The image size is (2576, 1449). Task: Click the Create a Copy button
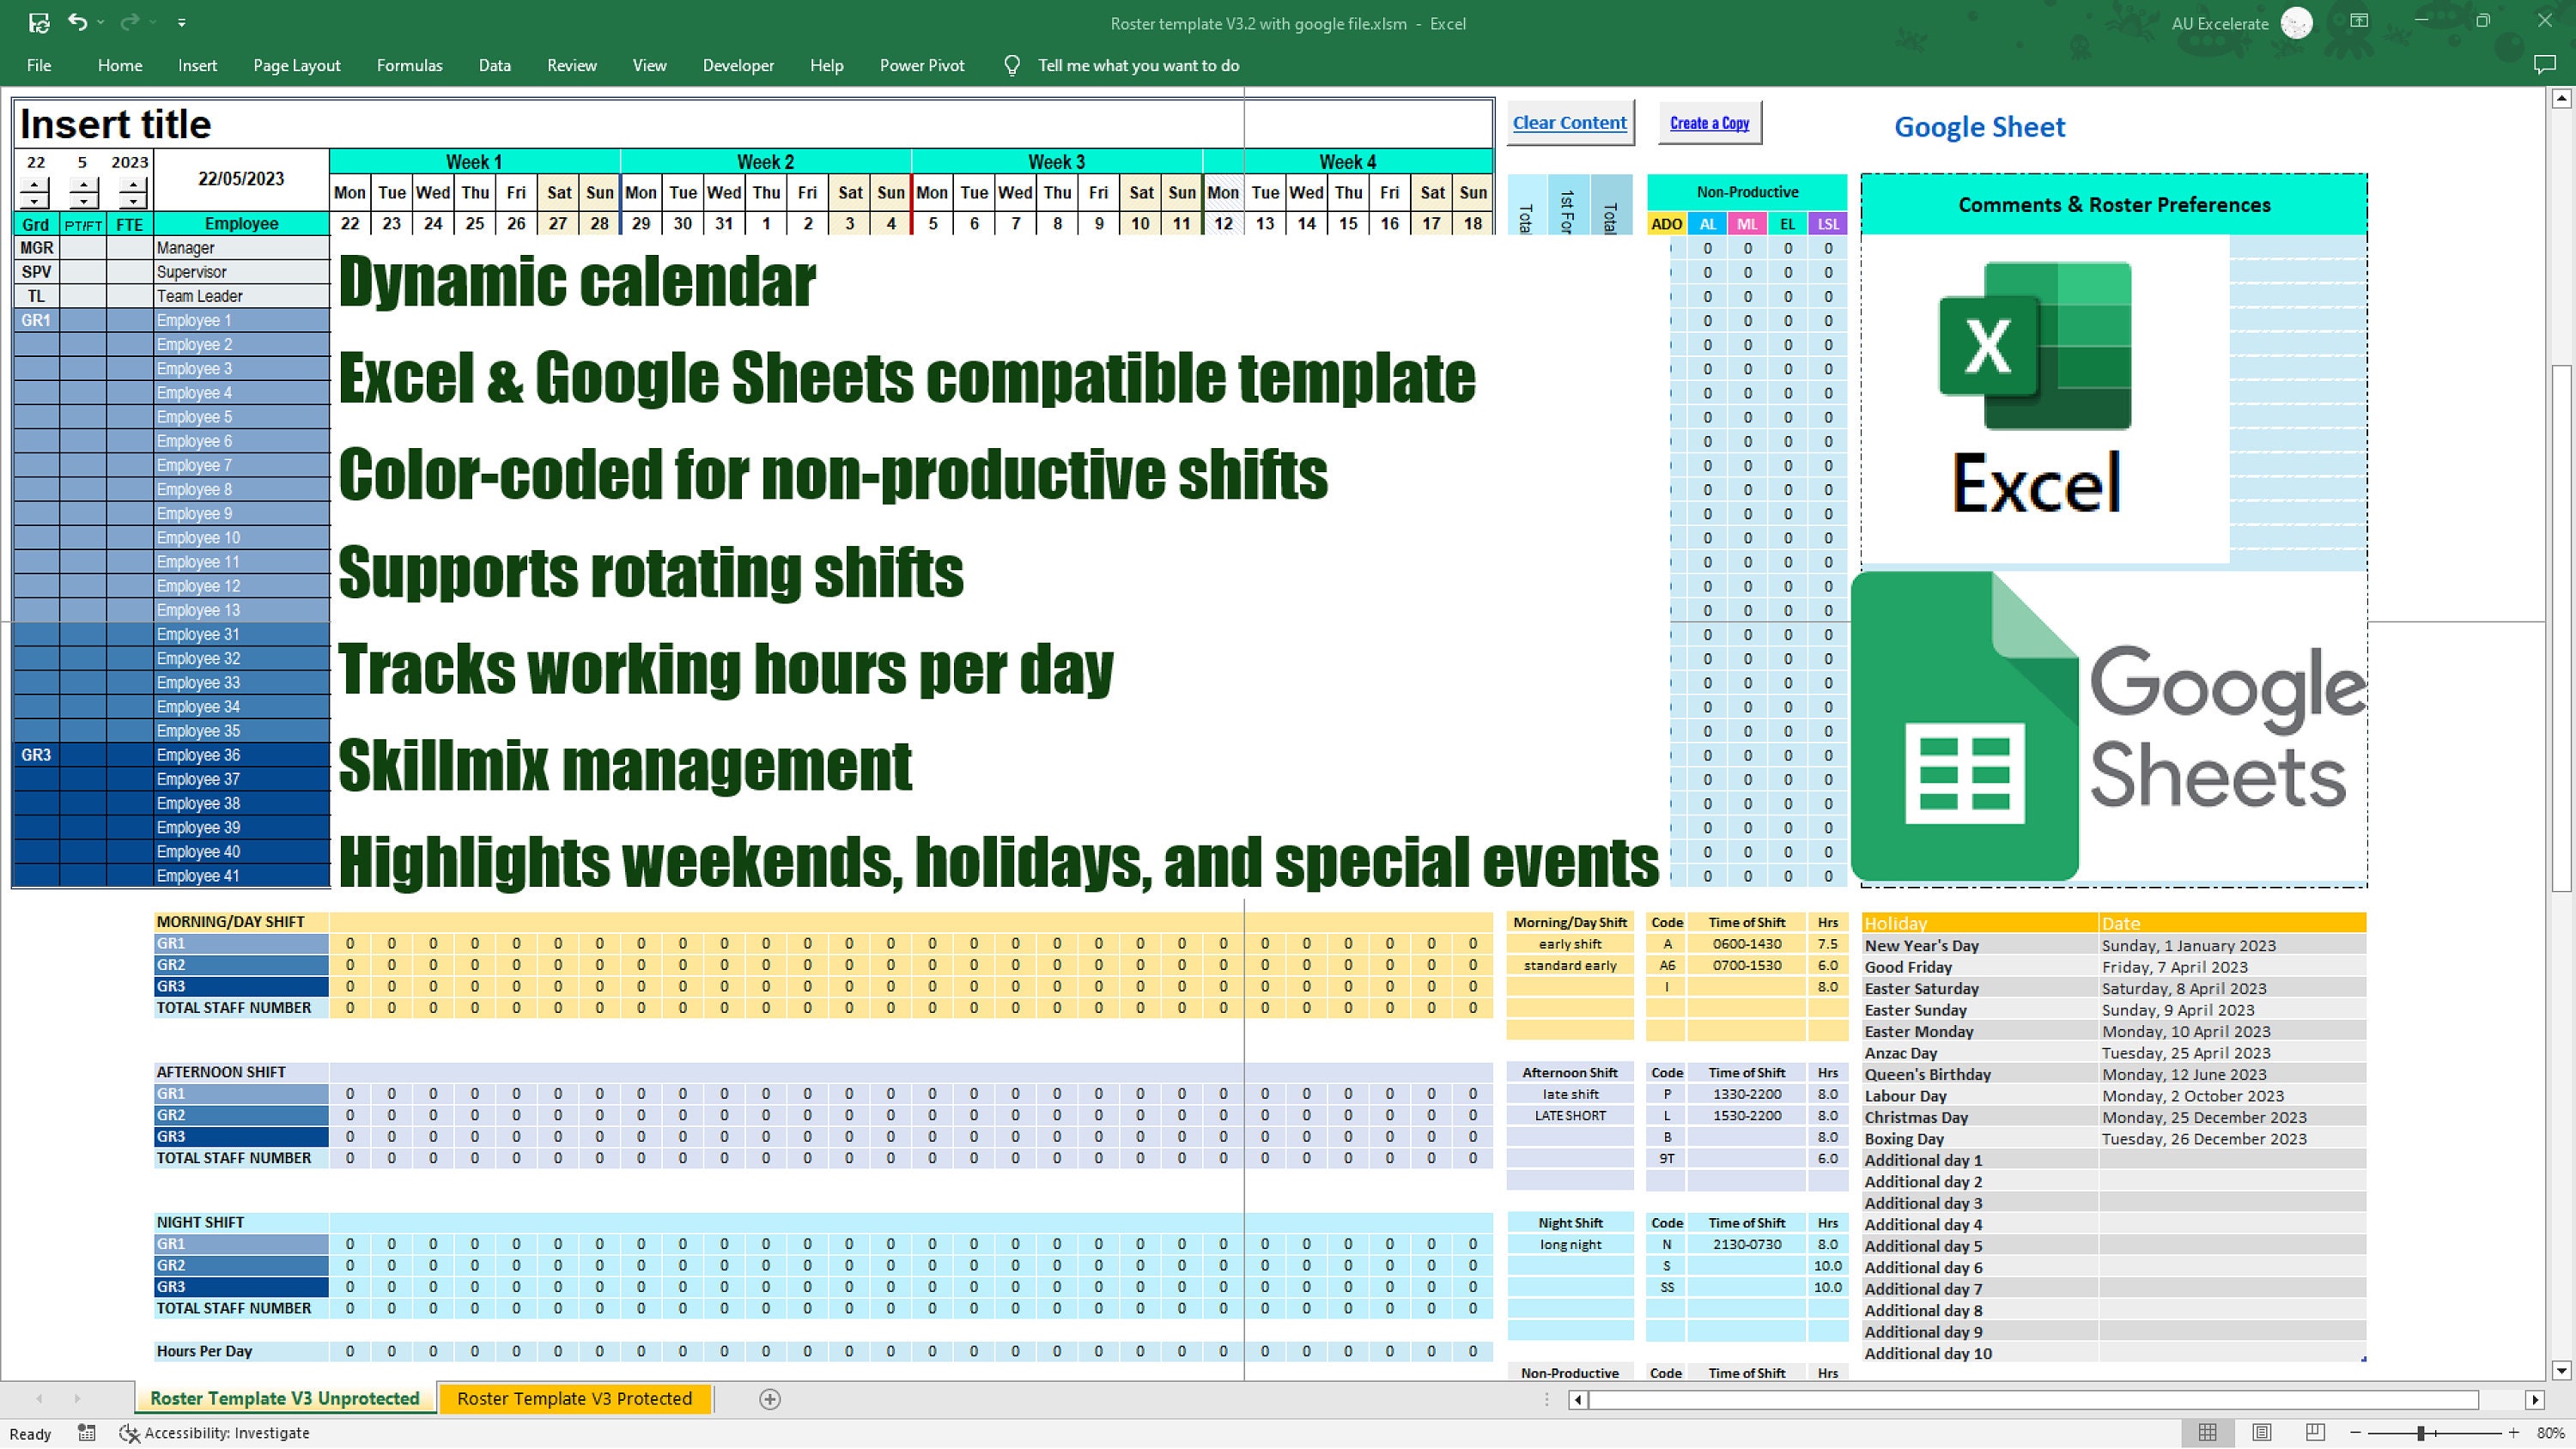pos(1709,122)
